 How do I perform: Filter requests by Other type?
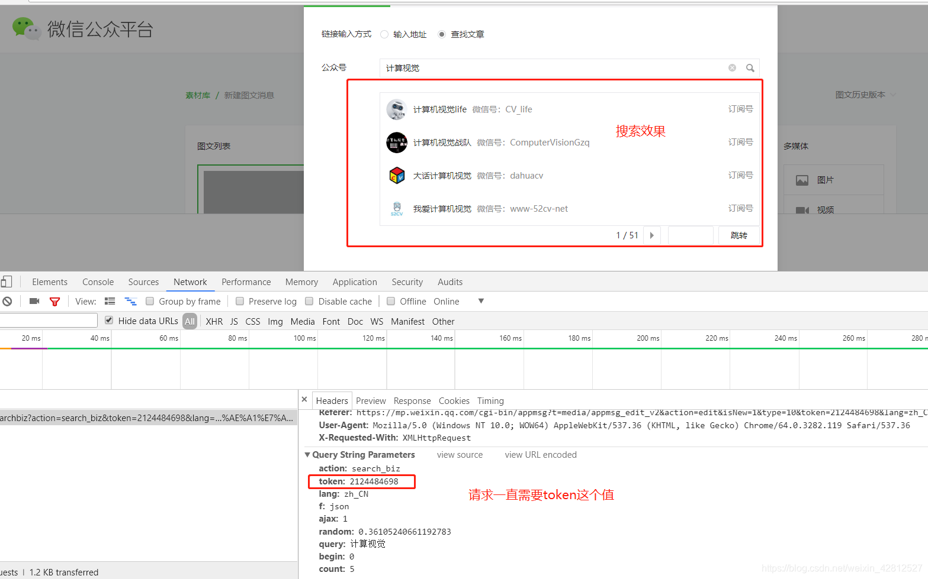click(444, 322)
